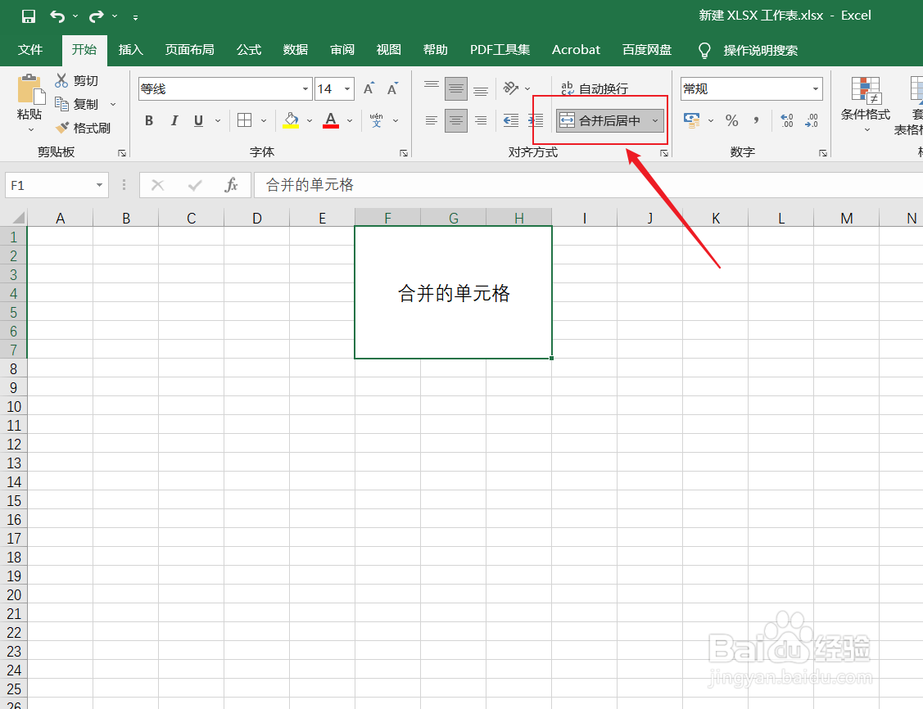Open the fill color palette arrow

[310, 120]
